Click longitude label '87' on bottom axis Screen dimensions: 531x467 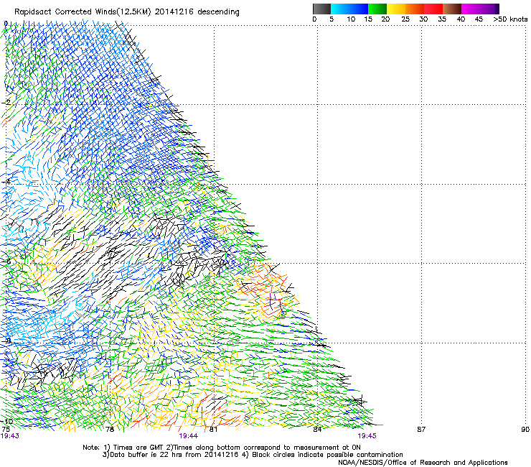click(x=421, y=430)
